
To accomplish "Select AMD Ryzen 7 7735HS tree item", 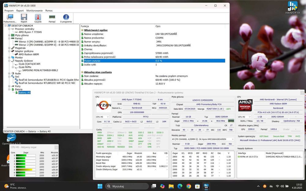I will pyautogui.click(x=30, y=32).
